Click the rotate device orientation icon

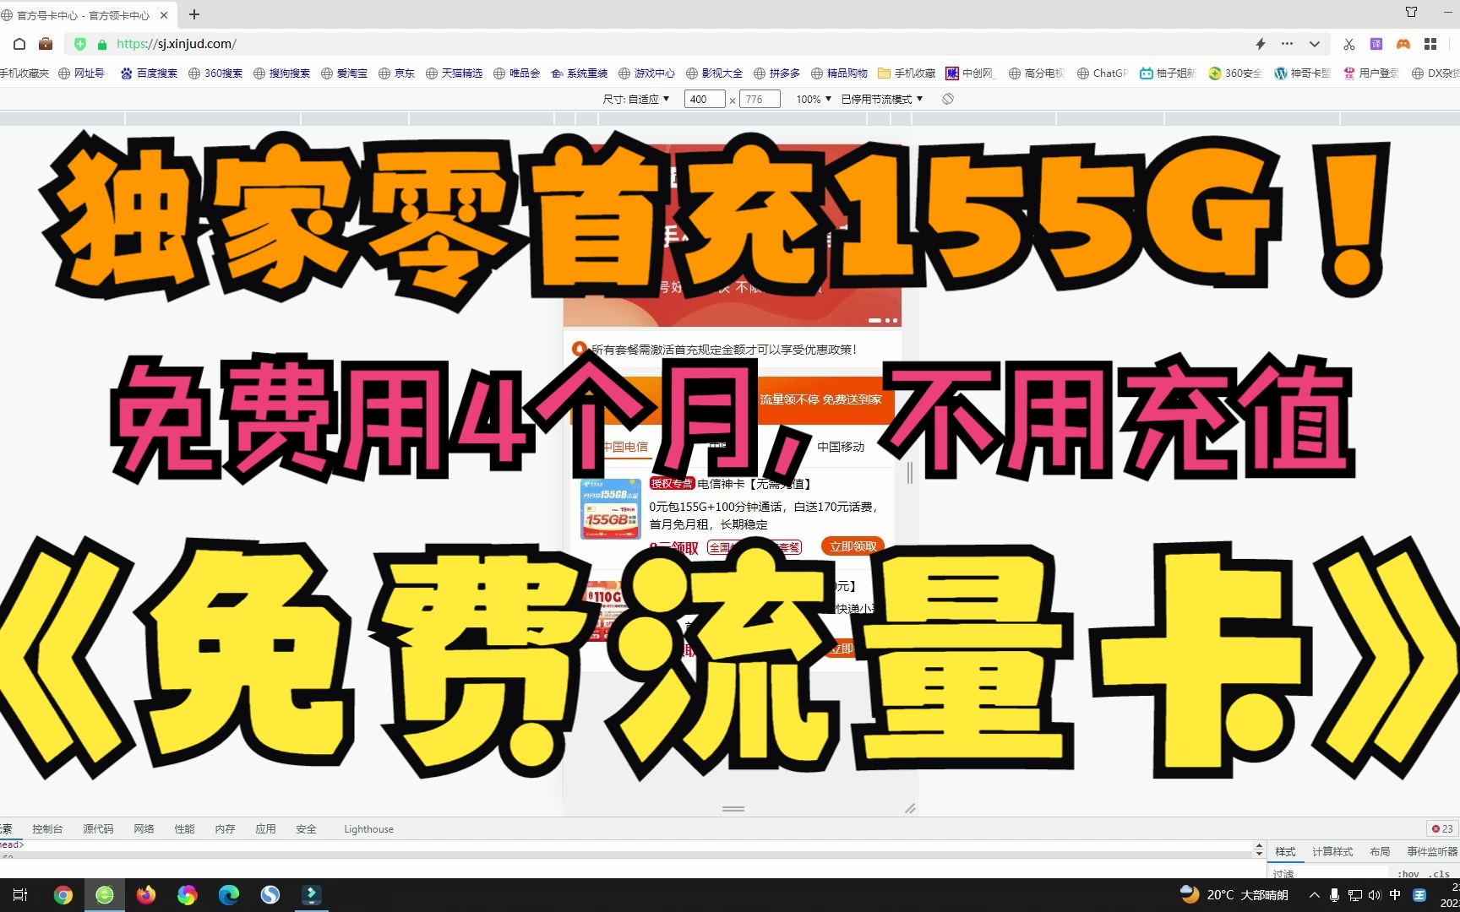click(x=948, y=99)
